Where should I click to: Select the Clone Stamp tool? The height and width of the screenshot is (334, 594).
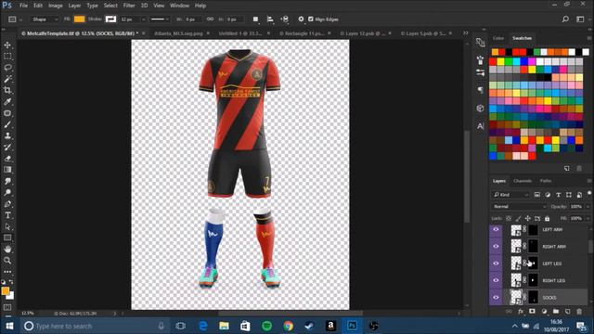(7, 135)
